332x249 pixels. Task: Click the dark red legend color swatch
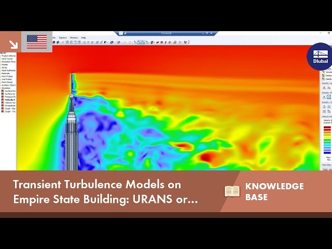(x=327, y=128)
